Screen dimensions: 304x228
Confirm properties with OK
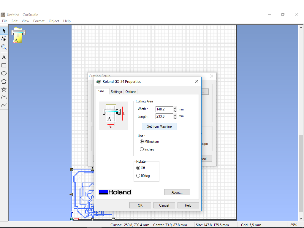coord(140,205)
